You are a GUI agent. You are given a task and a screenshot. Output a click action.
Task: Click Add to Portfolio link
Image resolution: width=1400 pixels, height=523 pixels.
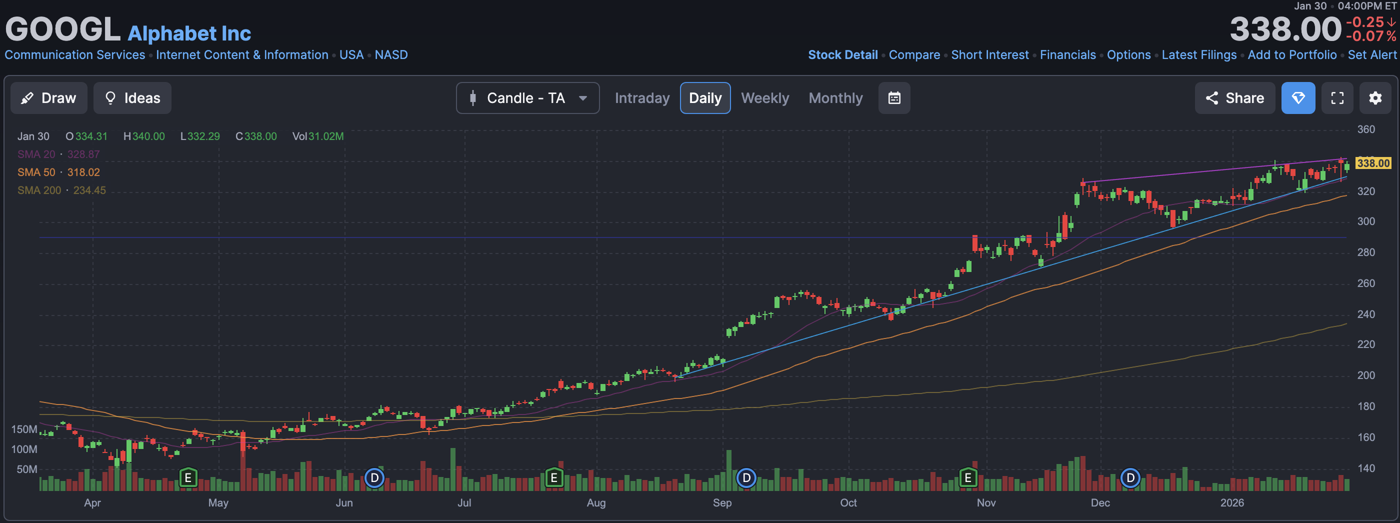click(x=1292, y=55)
